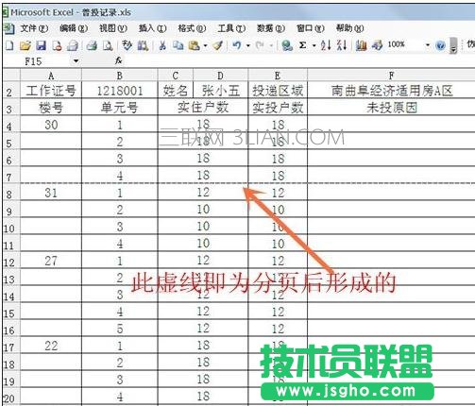
Task: Expand the Paste options arrow
Action: (x=205, y=46)
